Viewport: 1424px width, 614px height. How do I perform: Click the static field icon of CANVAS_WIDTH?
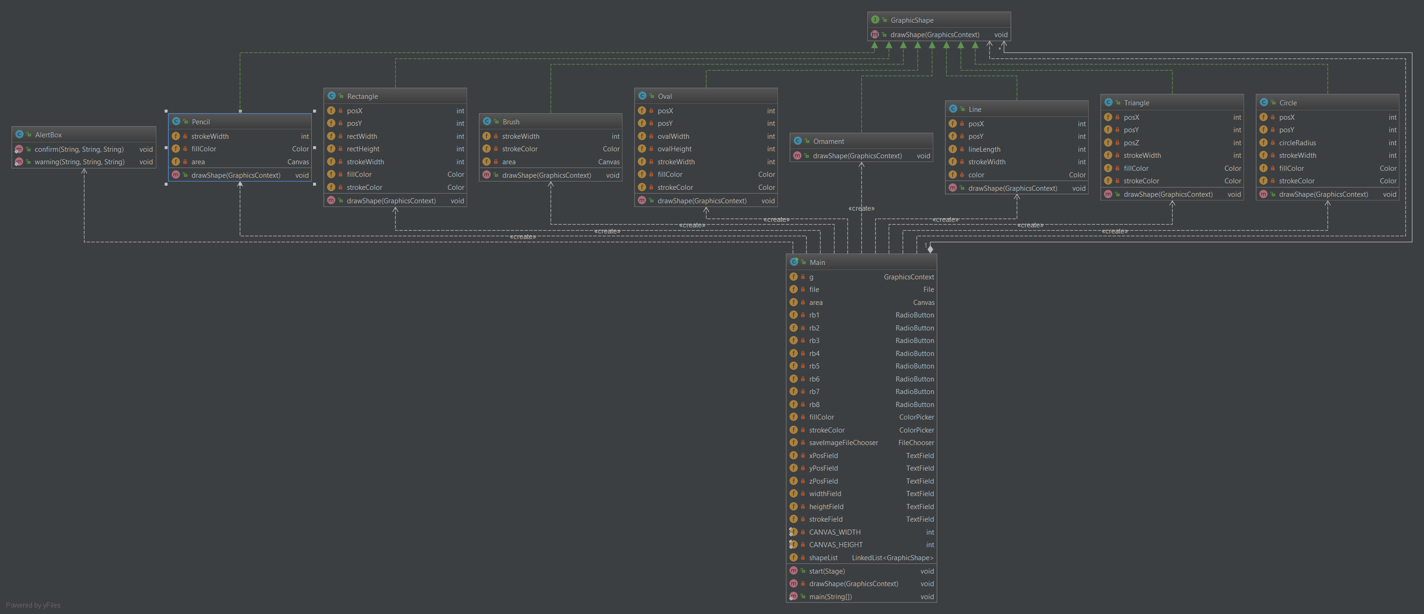(793, 532)
